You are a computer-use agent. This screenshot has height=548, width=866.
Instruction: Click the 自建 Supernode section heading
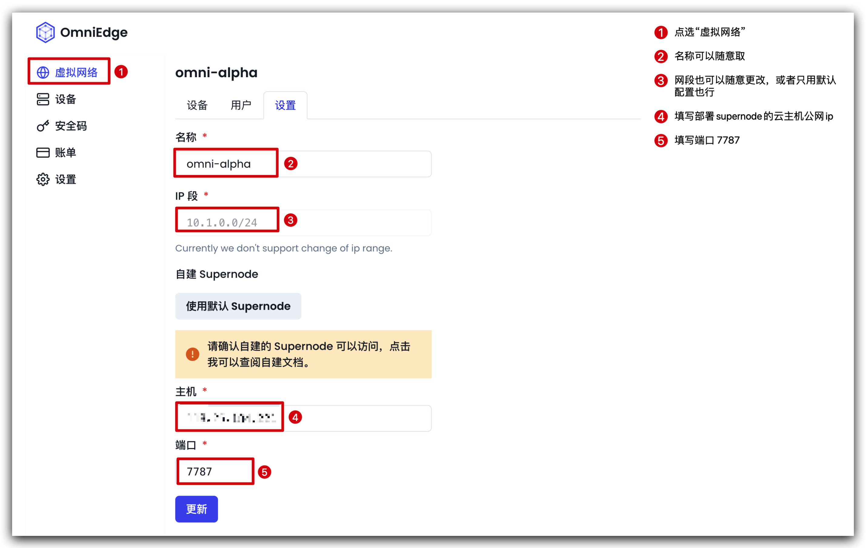pyautogui.click(x=216, y=274)
